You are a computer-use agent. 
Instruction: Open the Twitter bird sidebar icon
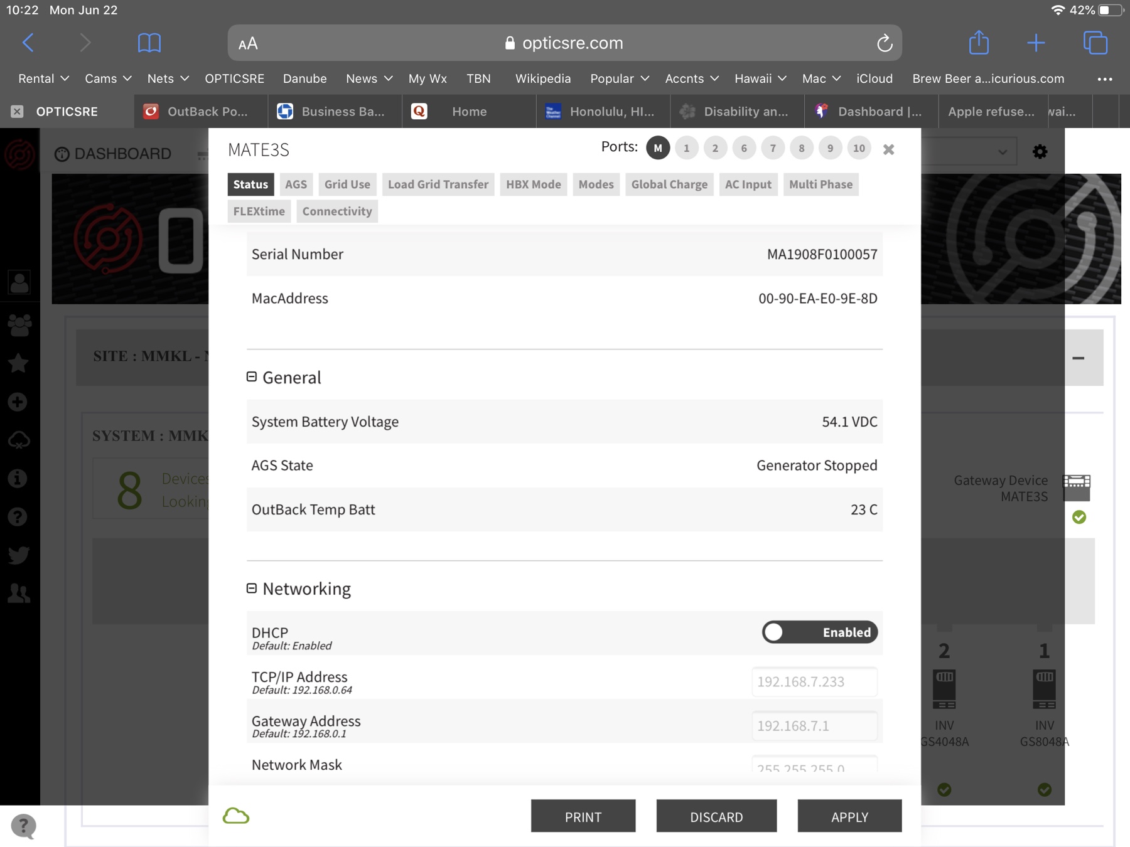[x=18, y=555]
